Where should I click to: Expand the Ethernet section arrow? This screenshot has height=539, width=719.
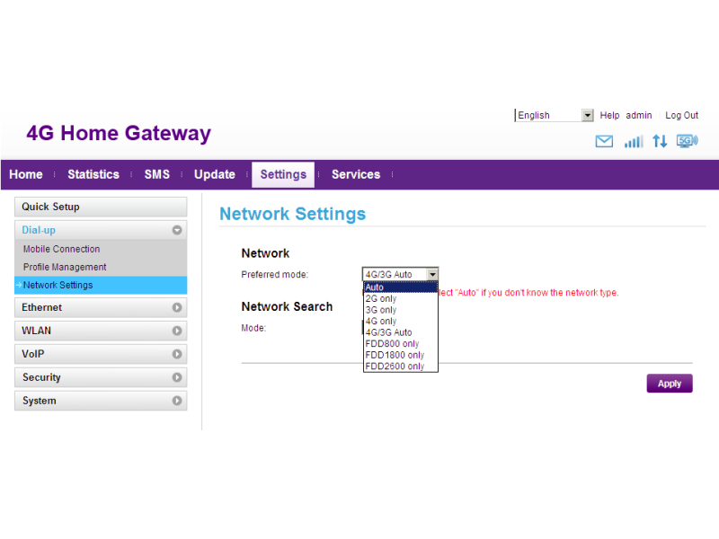pos(177,307)
